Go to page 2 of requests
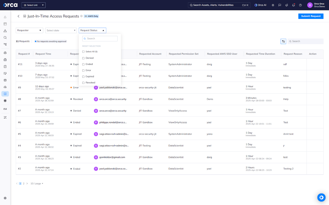 tap(24, 183)
